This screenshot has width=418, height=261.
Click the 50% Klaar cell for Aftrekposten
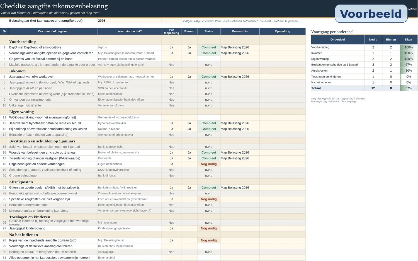click(409, 71)
